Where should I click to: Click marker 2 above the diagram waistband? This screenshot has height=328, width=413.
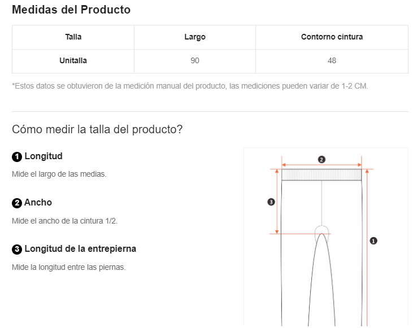click(x=321, y=160)
